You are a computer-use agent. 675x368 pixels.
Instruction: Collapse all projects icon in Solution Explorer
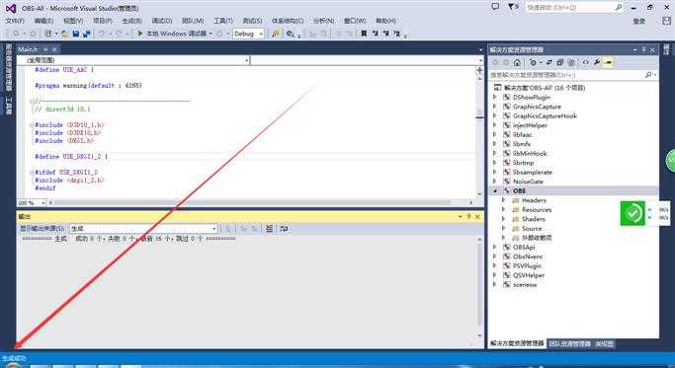pyautogui.click(x=560, y=62)
